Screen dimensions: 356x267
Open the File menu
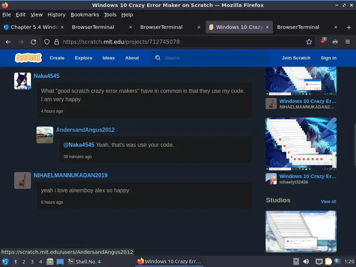click(x=7, y=15)
